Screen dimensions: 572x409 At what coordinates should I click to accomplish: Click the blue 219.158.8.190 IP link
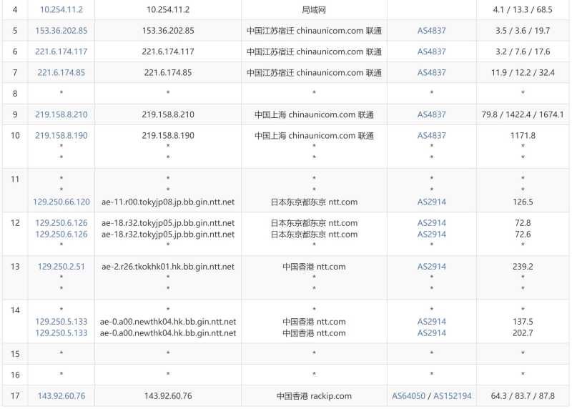tap(61, 135)
